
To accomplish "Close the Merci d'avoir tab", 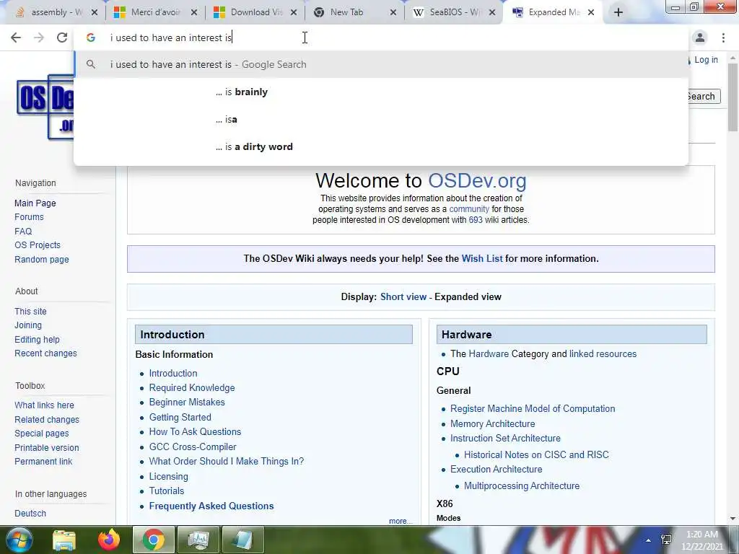I will (193, 13).
